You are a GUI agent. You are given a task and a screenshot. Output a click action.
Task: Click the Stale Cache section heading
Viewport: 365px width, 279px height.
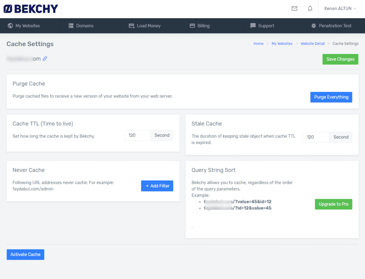(x=207, y=124)
